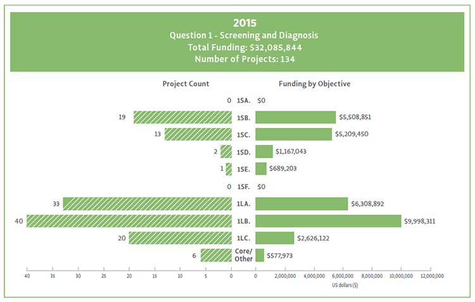Click the 1LC. hatched project count bar
Screen dimensions: 475x302
(x=180, y=238)
